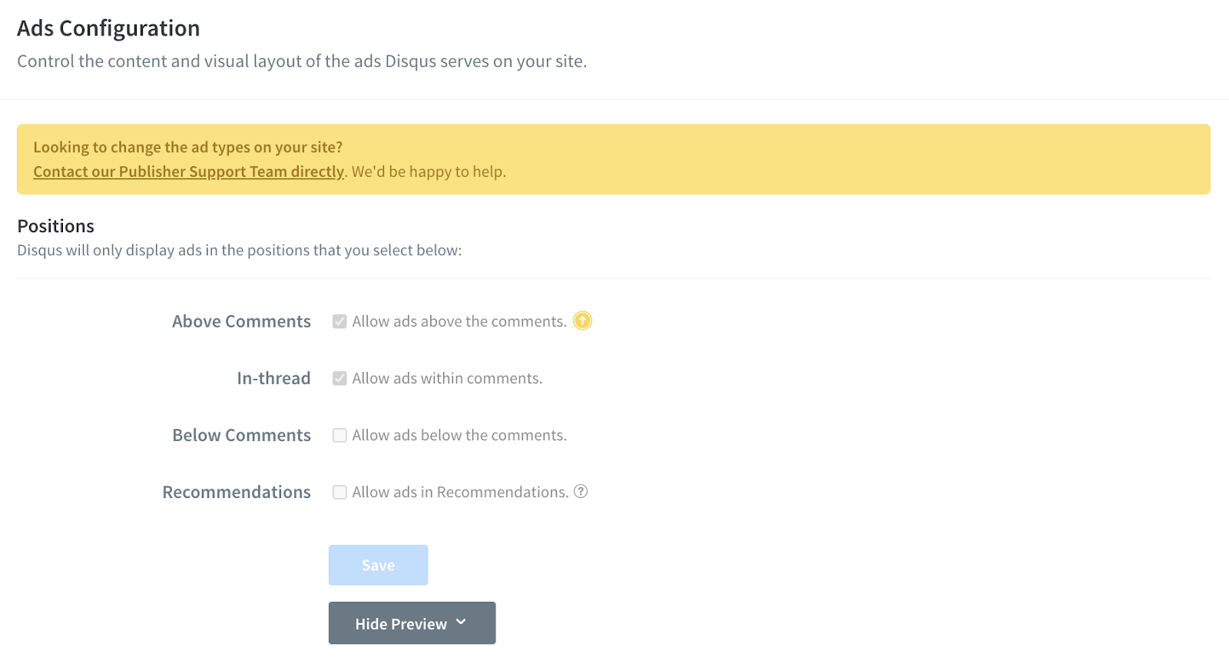Click the "Ads Configuration" page title
Image resolution: width=1229 pixels, height=664 pixels.
pos(108,28)
